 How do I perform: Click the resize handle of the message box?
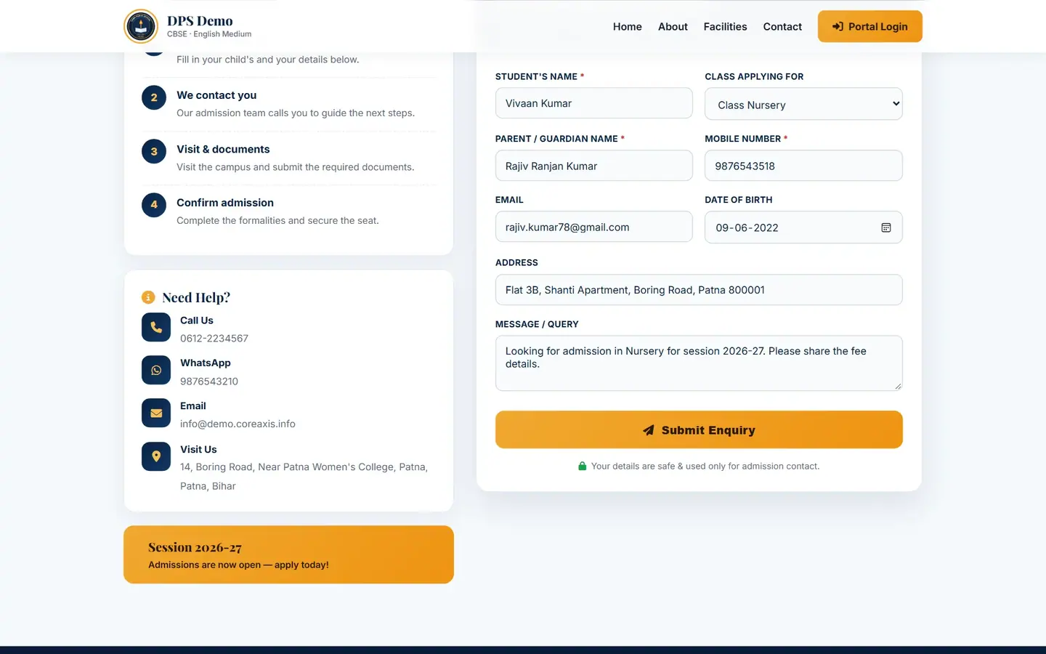(x=898, y=386)
